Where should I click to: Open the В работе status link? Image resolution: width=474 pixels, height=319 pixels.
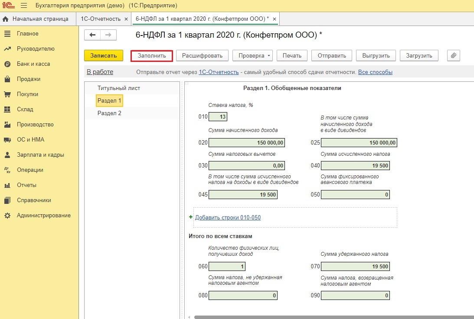100,72
